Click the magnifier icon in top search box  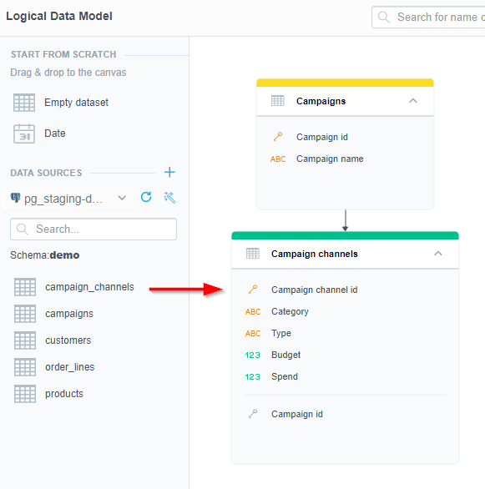click(x=384, y=18)
